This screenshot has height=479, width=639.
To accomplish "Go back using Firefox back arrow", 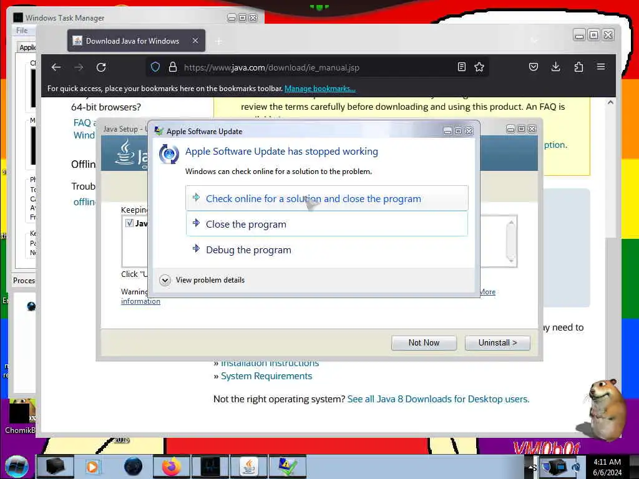I will coord(56,67).
